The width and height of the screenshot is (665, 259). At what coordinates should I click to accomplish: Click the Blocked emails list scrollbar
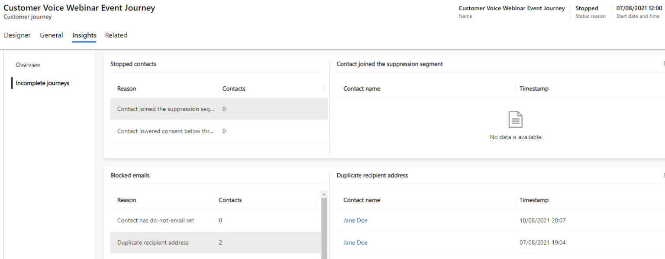pos(324,224)
